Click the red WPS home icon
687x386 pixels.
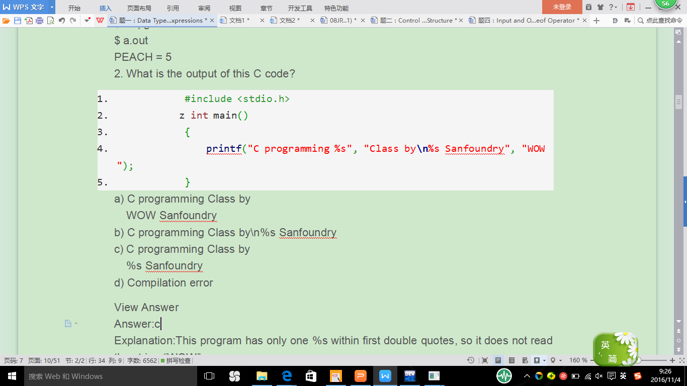coord(100,21)
